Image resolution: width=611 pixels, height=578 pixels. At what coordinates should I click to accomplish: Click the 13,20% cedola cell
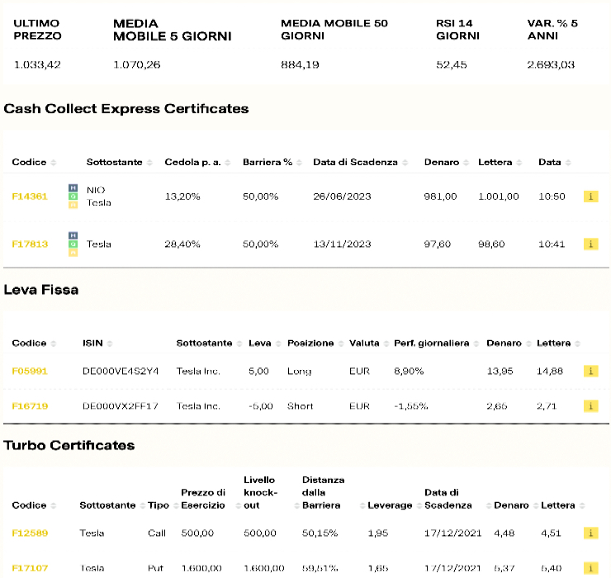click(182, 197)
